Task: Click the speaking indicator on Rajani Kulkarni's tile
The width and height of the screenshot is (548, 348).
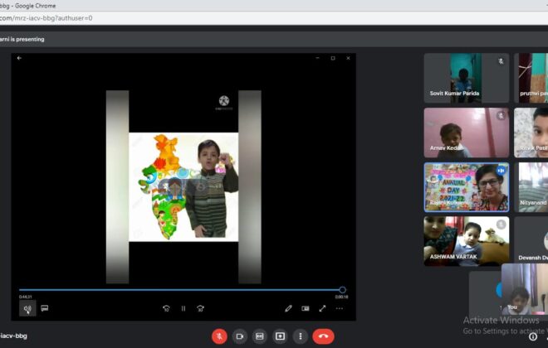Action: [x=501, y=171]
